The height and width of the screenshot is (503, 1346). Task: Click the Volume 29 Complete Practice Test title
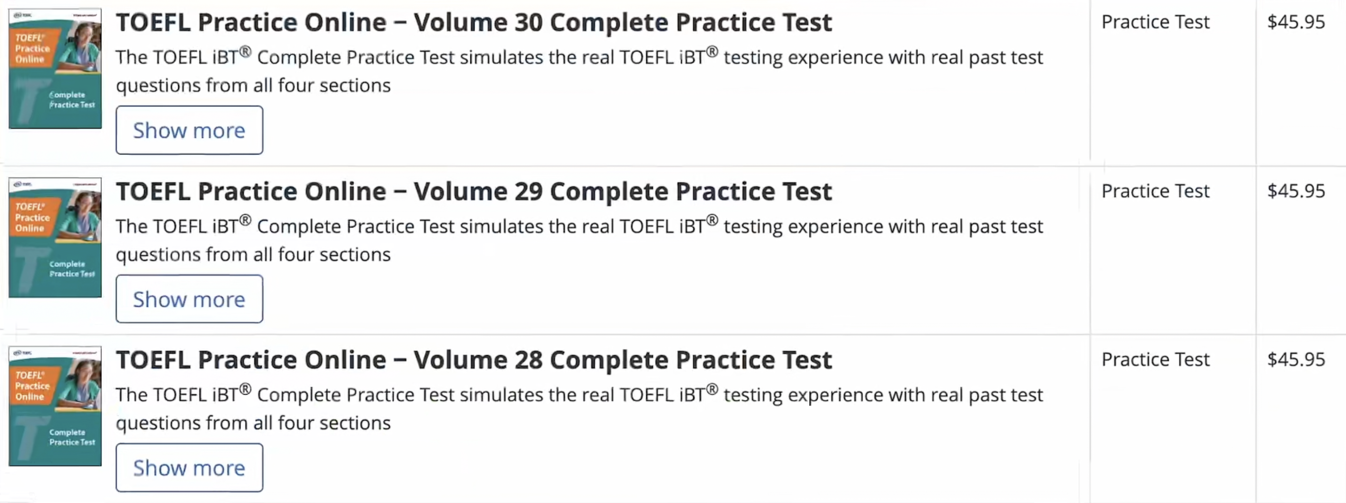coord(473,191)
